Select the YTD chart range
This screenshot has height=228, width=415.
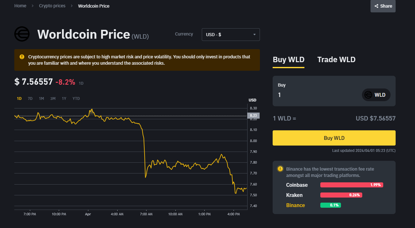[x=76, y=99]
